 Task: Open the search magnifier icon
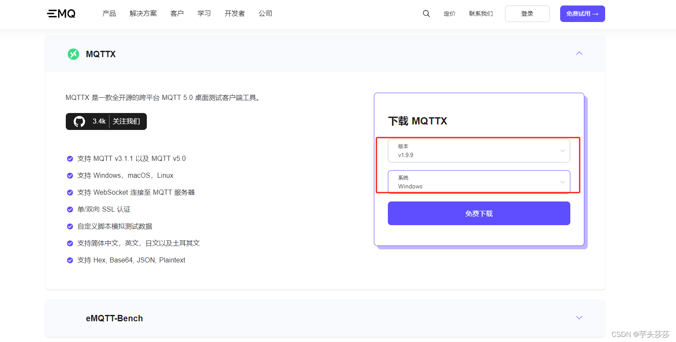pos(426,14)
